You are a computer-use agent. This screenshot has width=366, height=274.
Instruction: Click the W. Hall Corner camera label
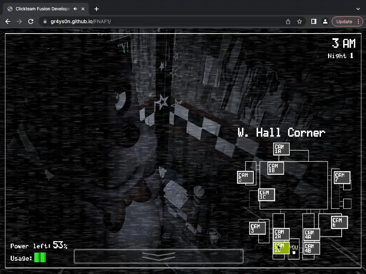coord(281,133)
